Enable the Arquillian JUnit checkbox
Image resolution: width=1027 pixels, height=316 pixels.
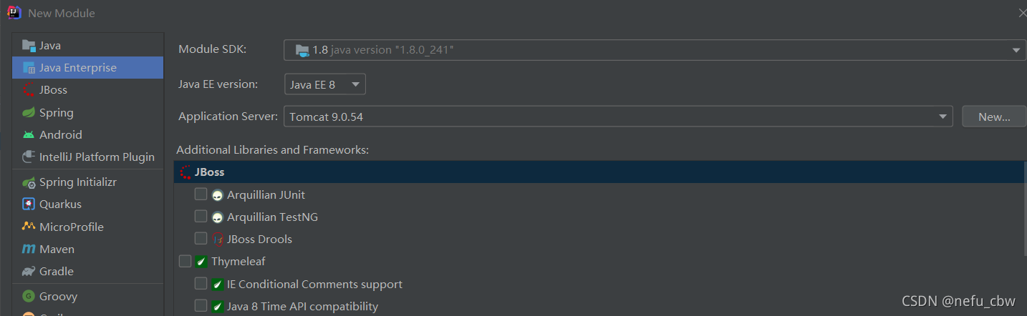[x=201, y=194]
